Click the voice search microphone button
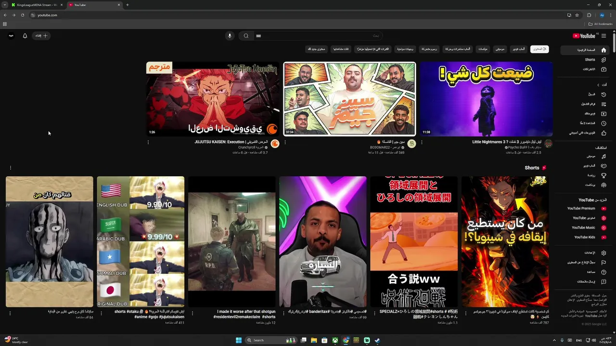 (x=230, y=36)
